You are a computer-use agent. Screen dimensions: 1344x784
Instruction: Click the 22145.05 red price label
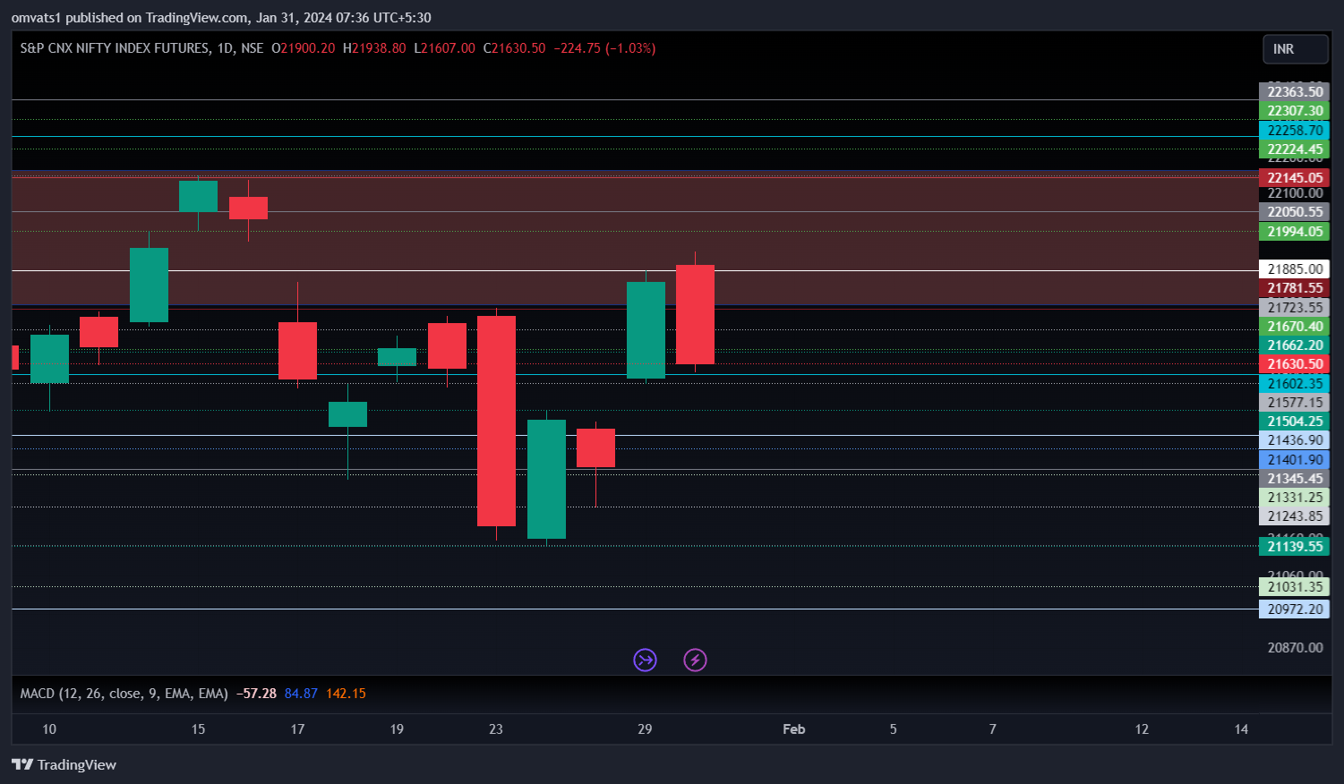click(1295, 177)
